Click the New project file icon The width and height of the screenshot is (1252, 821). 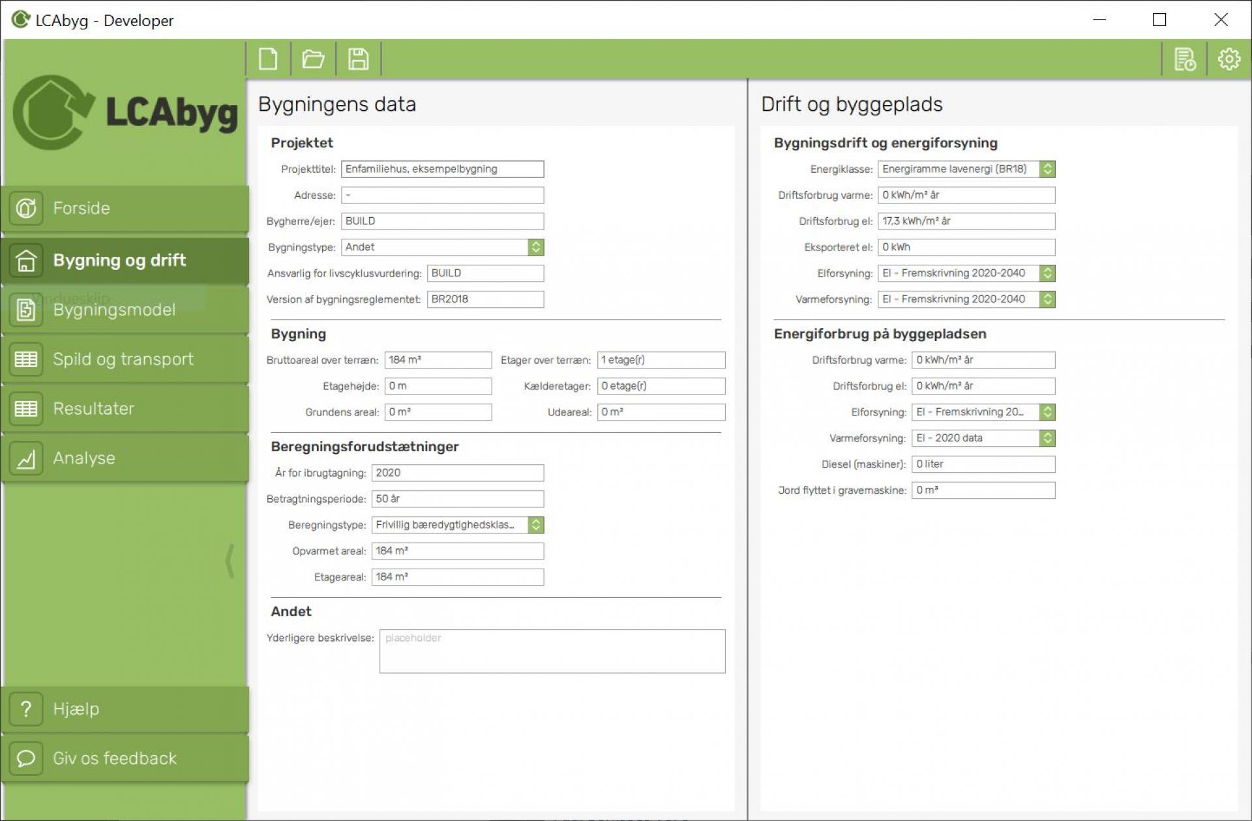268,59
